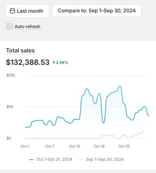Click the Auto-refresh label
The height and width of the screenshot is (173, 156).
27,27
